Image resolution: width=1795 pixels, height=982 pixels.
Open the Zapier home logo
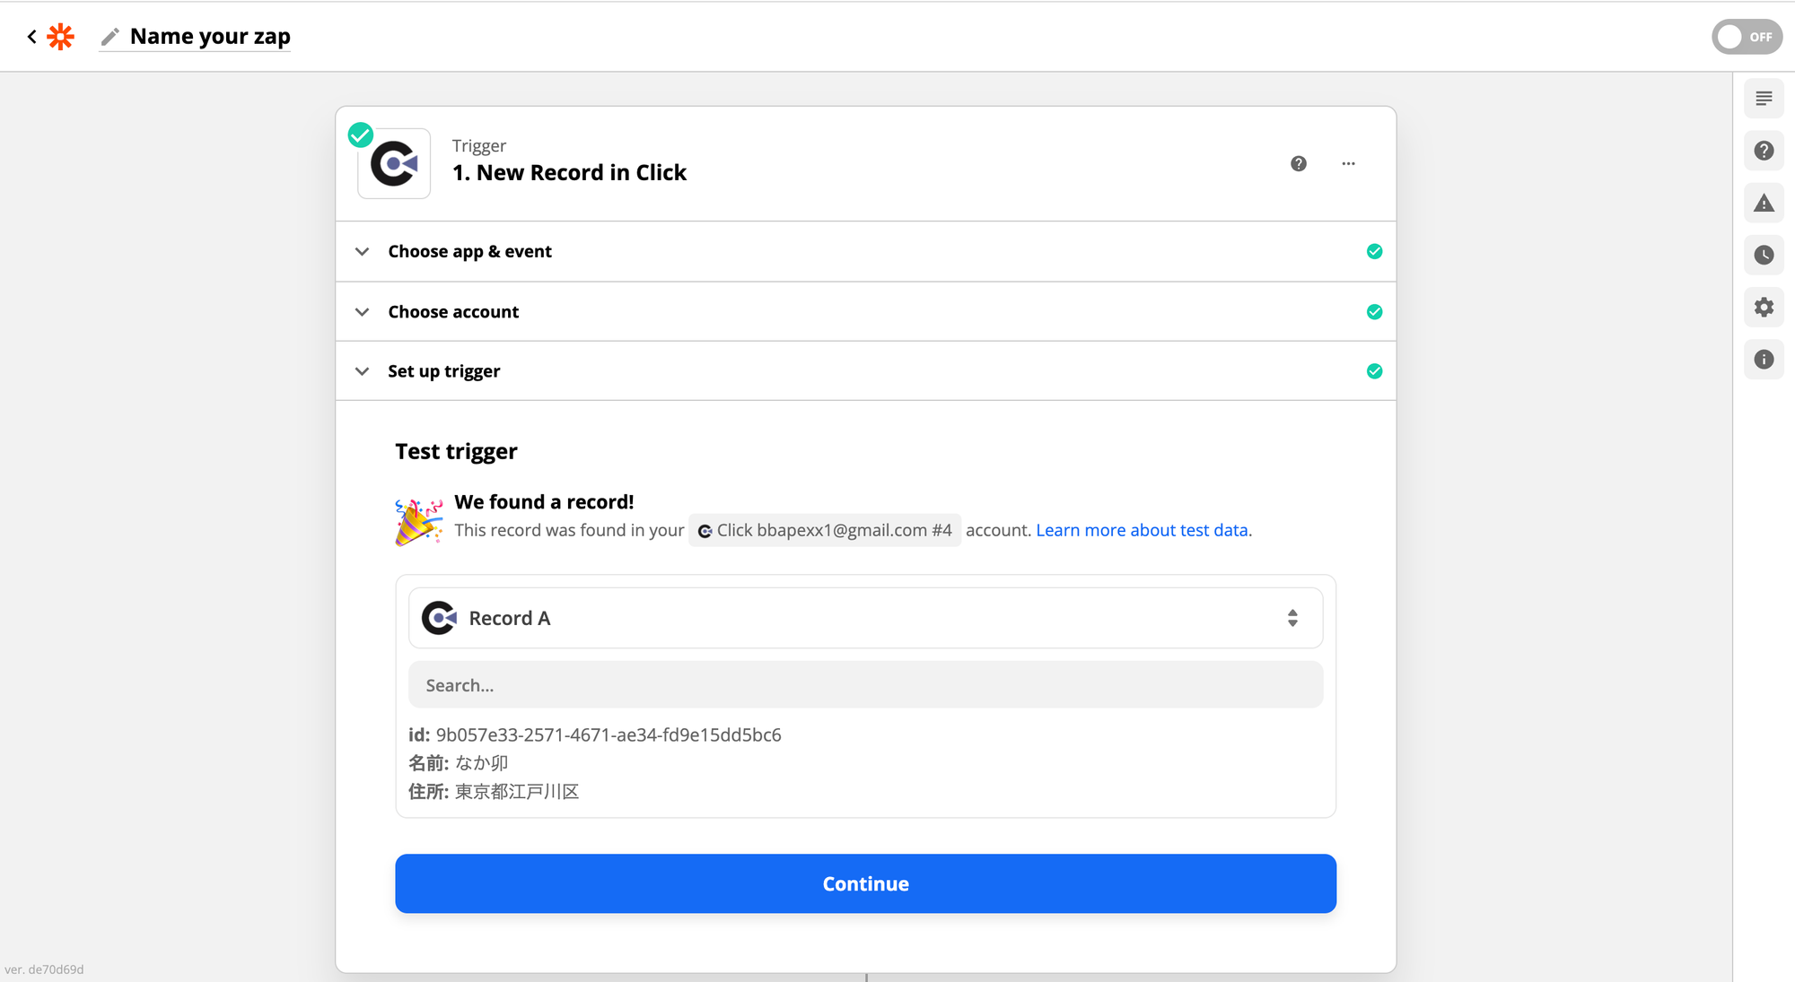tap(61, 37)
